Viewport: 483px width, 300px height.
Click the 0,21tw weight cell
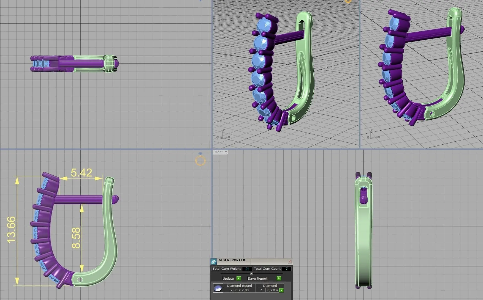[272, 290]
